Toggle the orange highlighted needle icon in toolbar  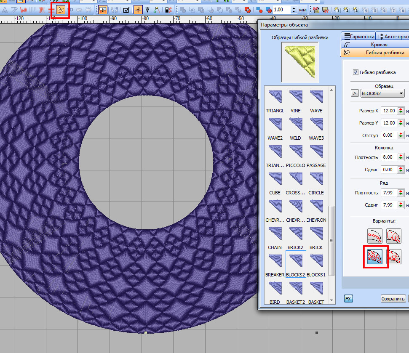pyautogui.click(x=138, y=10)
